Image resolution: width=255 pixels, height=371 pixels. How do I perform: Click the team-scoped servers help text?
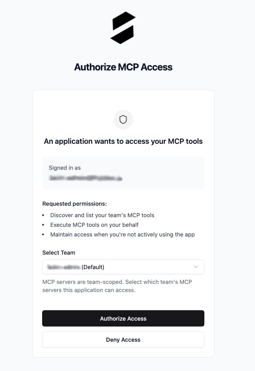click(x=117, y=286)
